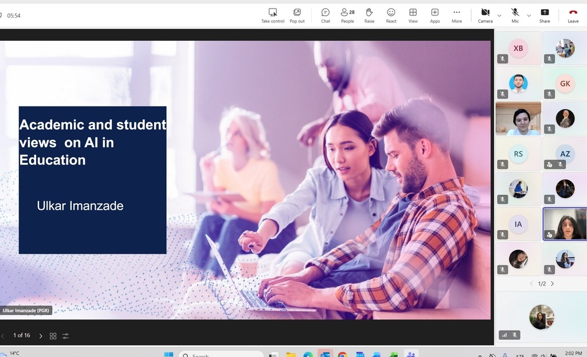The height and width of the screenshot is (357, 587).
Task: Open the More actions menu
Action: pyautogui.click(x=456, y=15)
